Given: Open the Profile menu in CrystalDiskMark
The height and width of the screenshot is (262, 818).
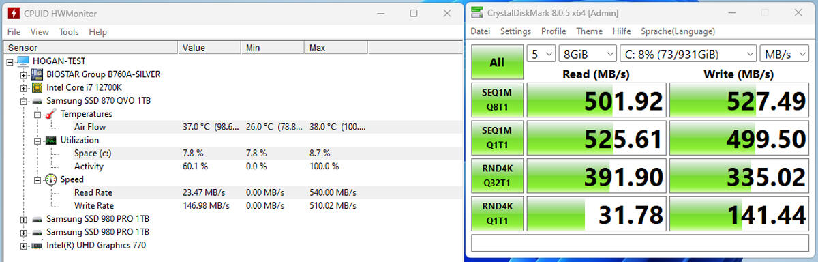Looking at the screenshot, I should pos(554,31).
